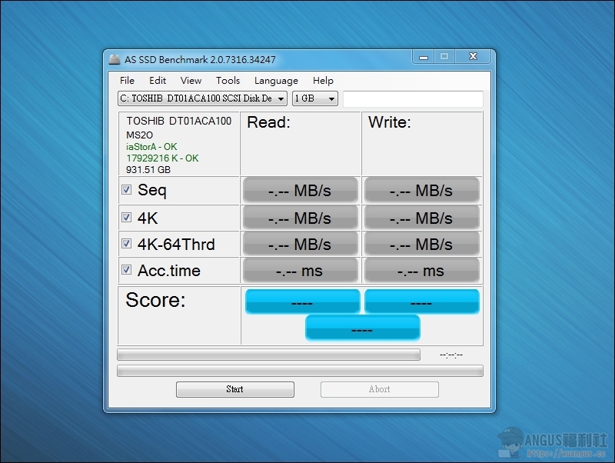Click the upper progress bar

[x=268, y=355]
